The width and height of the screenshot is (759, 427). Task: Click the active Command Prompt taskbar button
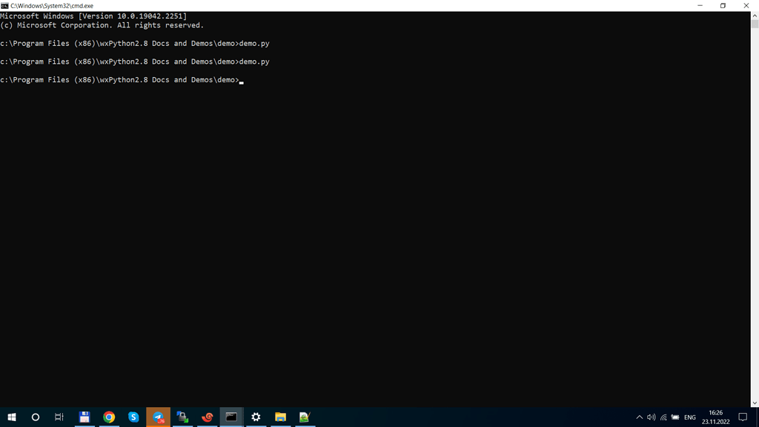231,417
